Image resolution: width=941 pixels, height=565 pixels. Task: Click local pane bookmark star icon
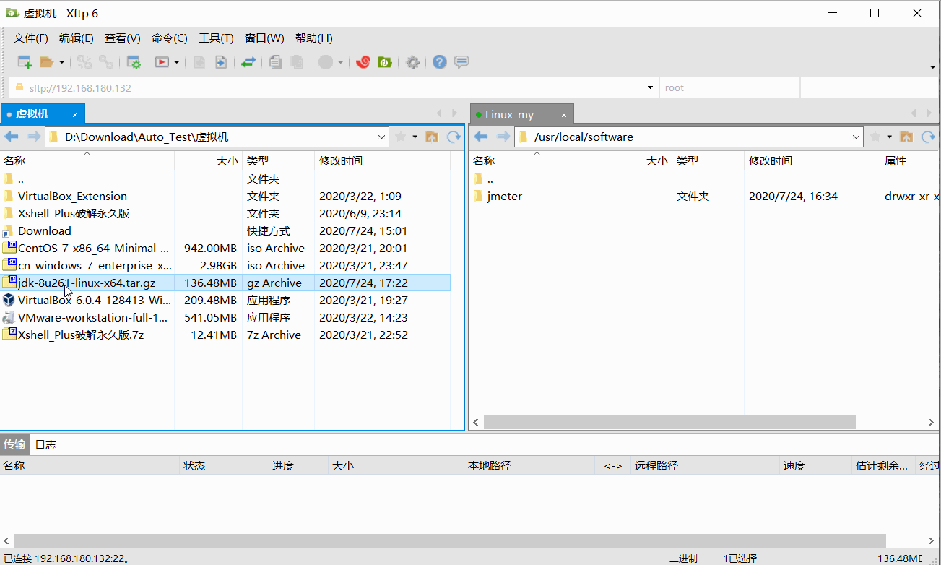(401, 137)
